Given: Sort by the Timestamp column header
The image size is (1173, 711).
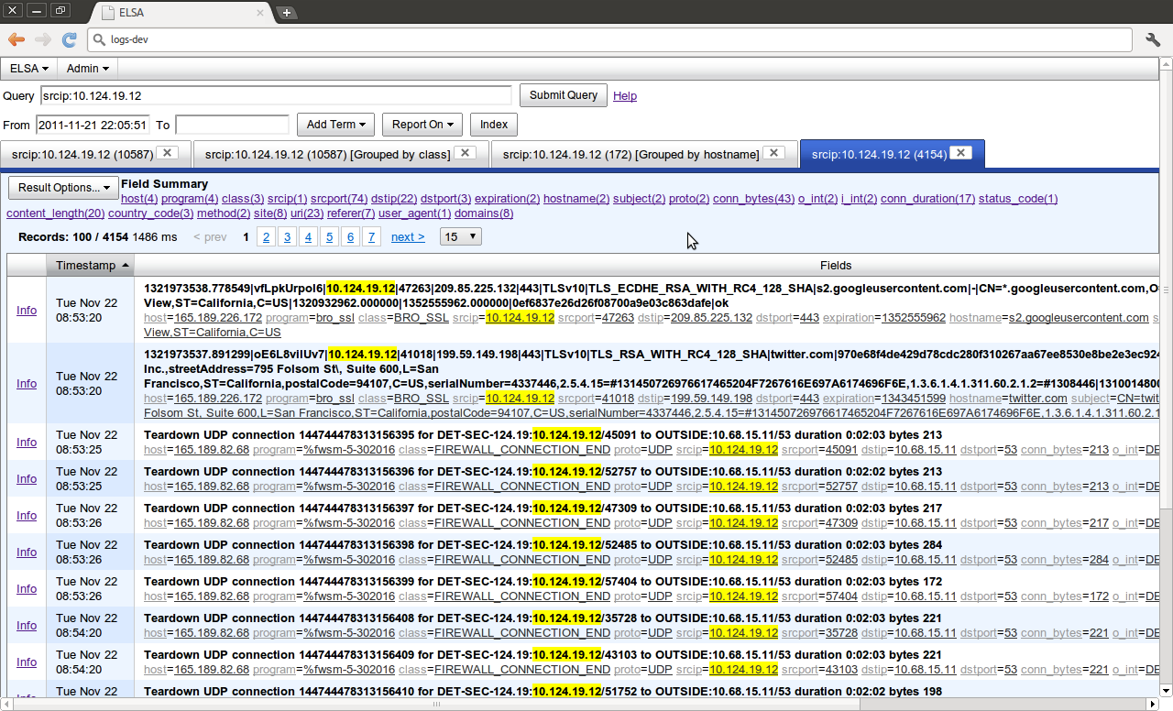Looking at the screenshot, I should [x=90, y=265].
